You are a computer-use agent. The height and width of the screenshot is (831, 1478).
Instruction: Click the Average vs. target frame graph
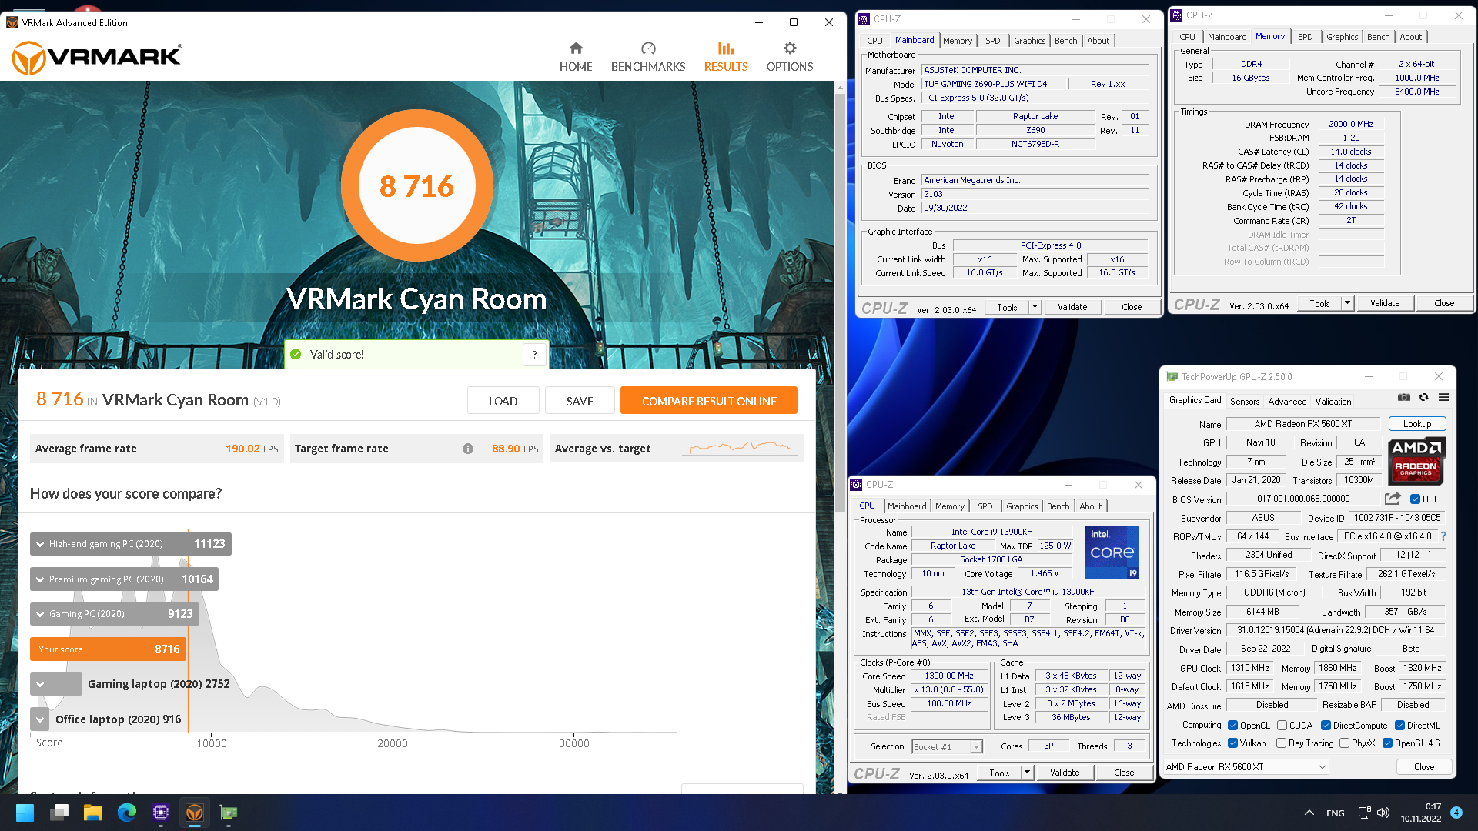coord(740,448)
